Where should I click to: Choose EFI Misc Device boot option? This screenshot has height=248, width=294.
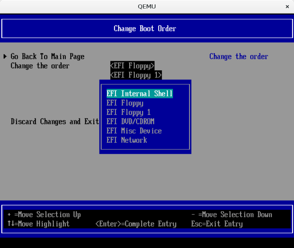[134, 131]
